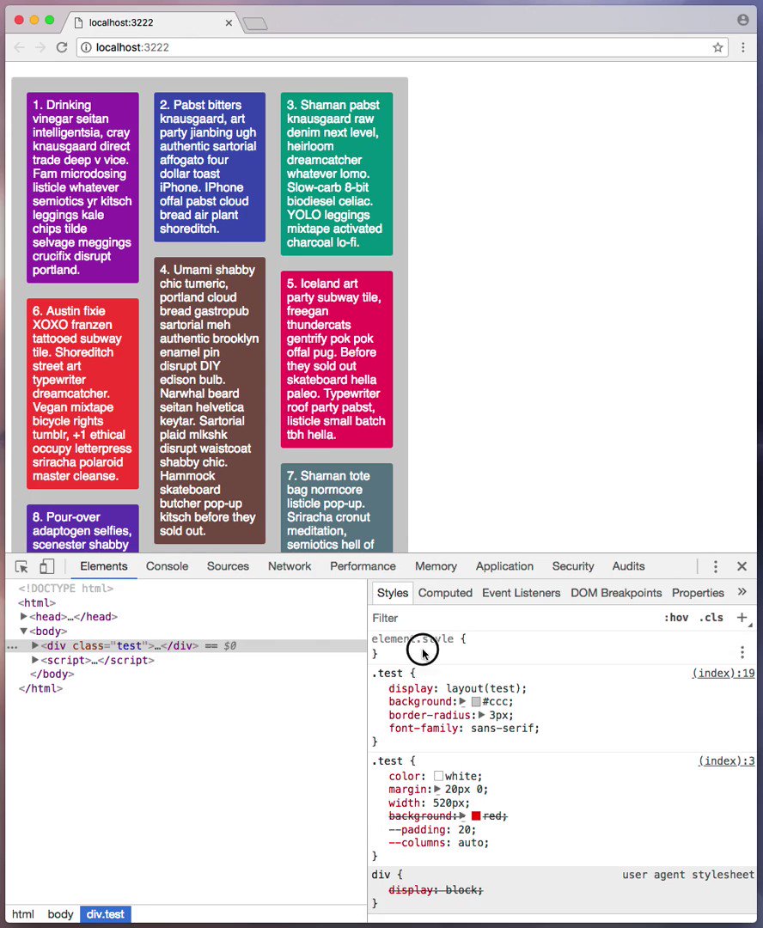The height and width of the screenshot is (928, 763).
Task: Toggle the :hov pseudo-class panel
Action: (x=677, y=617)
